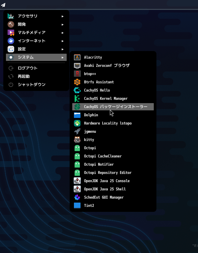
Task: Click the 再起動 refresh arrows icon
Action: [x=11, y=76]
